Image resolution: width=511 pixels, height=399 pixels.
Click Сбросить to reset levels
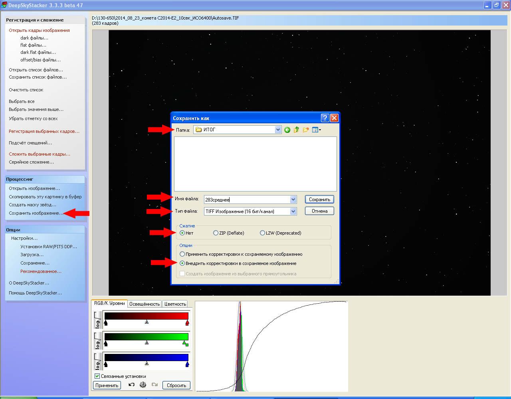click(176, 385)
